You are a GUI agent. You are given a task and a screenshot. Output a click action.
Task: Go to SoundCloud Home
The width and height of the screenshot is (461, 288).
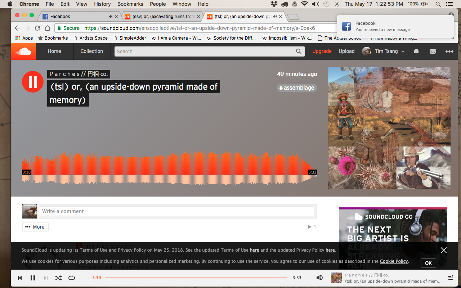click(54, 51)
